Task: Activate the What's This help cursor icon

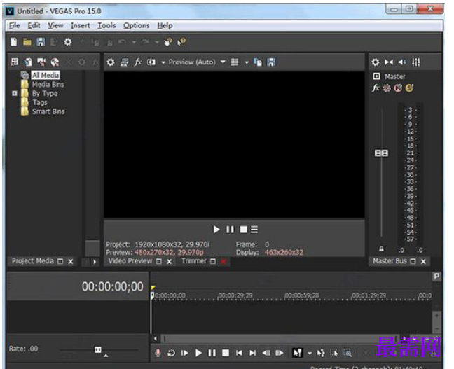Action: tap(182, 42)
